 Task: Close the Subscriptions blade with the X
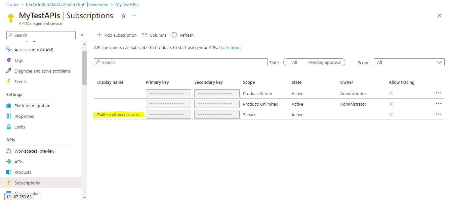click(439, 16)
